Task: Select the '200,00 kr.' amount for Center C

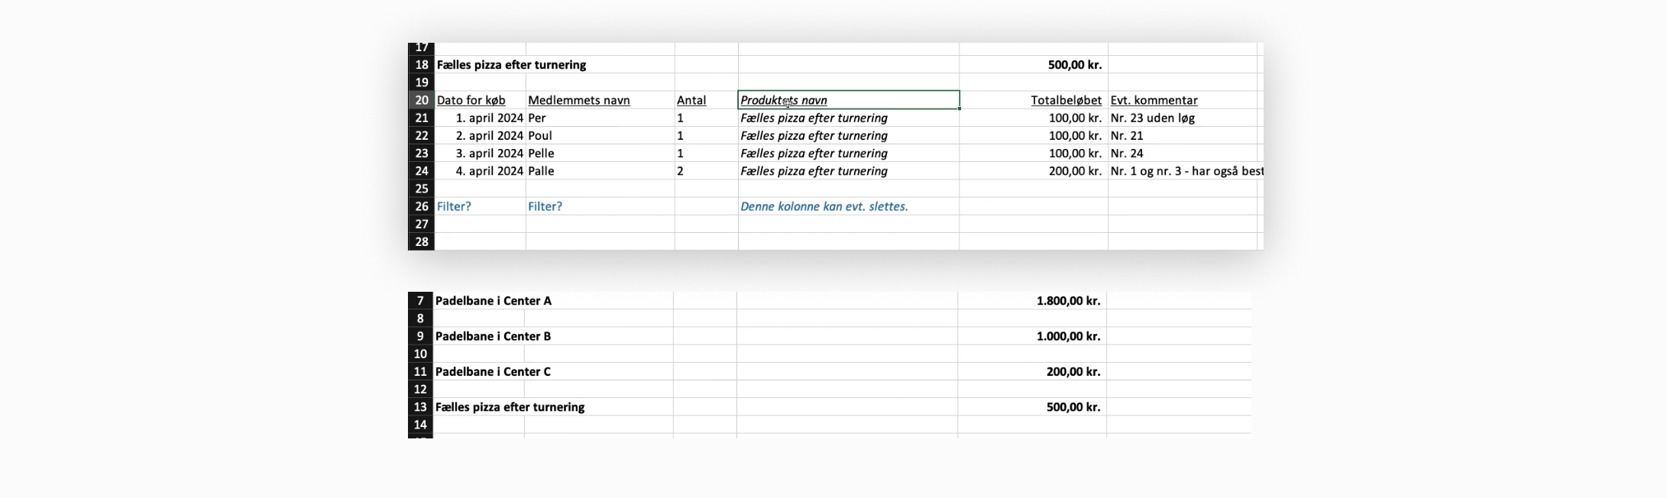Action: point(1073,372)
